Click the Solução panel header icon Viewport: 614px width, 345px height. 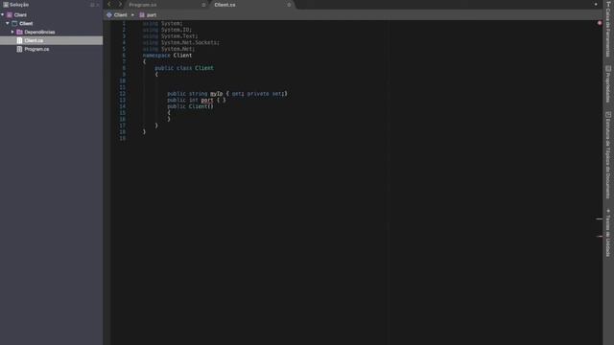6,5
